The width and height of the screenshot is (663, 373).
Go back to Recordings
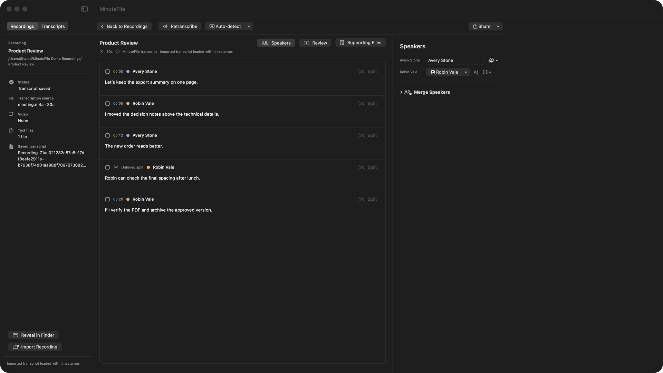pos(124,26)
